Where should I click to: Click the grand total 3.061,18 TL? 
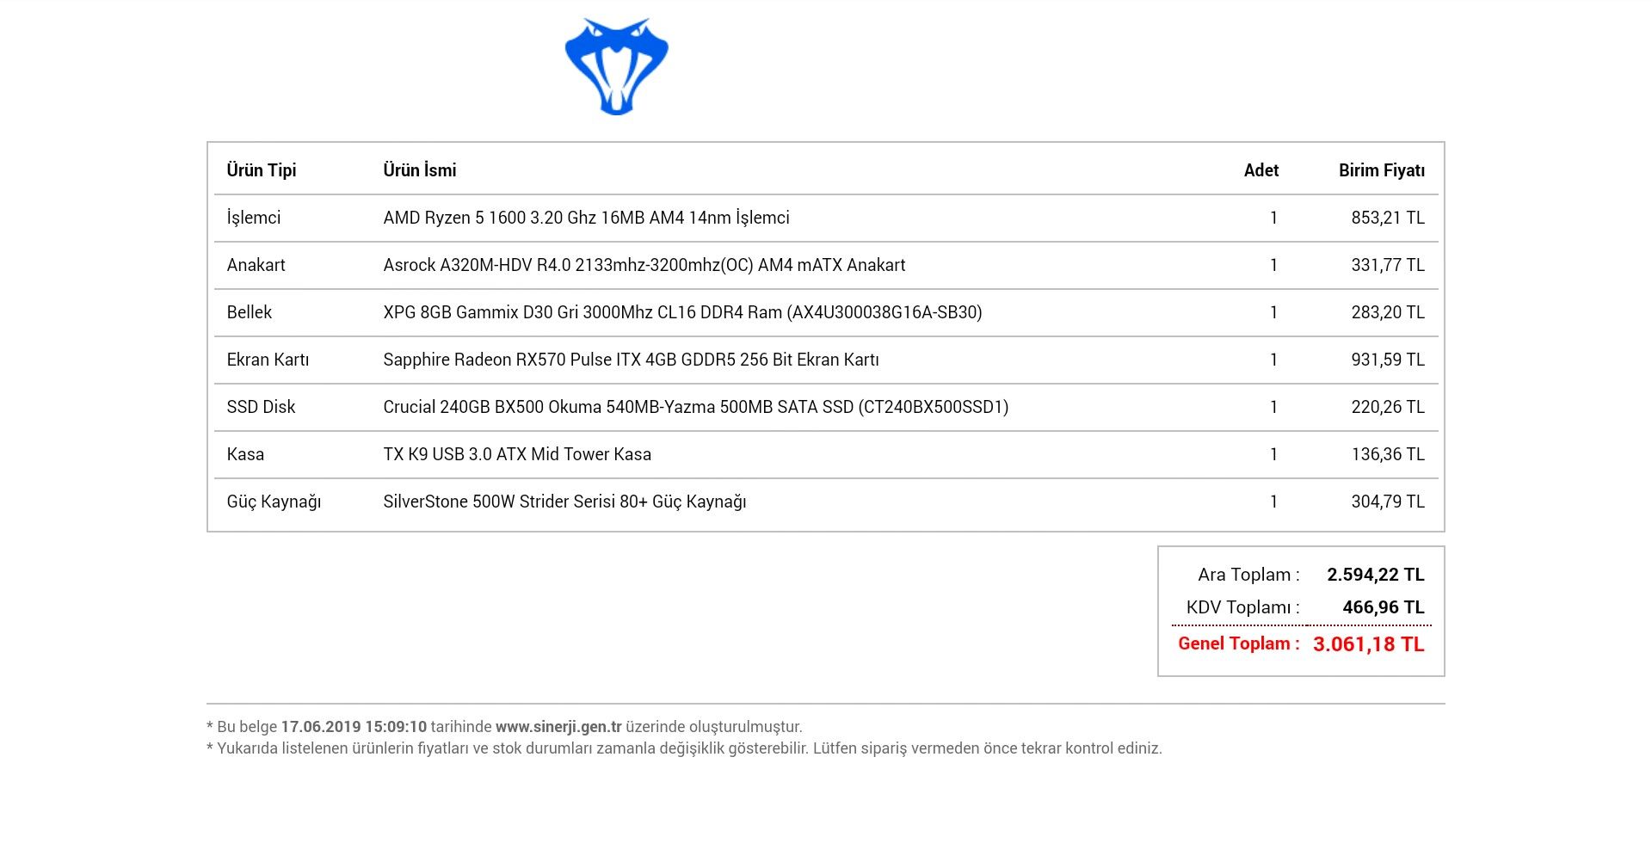coord(1369,644)
